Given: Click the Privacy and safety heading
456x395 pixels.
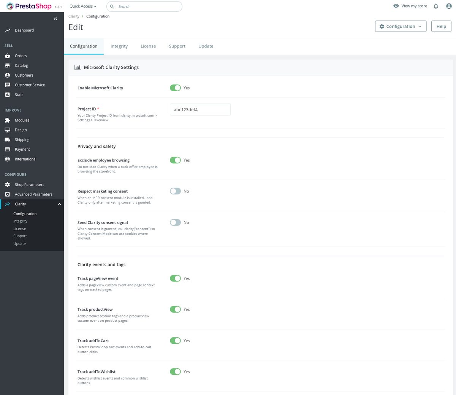Looking at the screenshot, I should tap(97, 146).
